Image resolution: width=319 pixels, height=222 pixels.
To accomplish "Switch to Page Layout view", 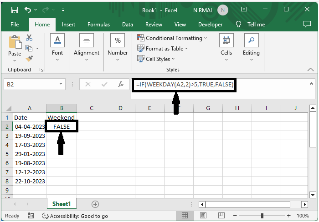I will tap(203, 216).
